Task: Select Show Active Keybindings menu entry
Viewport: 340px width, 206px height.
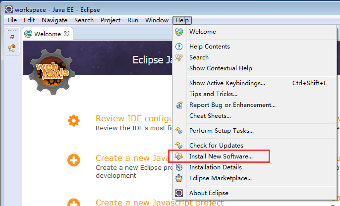Action: 227,83
